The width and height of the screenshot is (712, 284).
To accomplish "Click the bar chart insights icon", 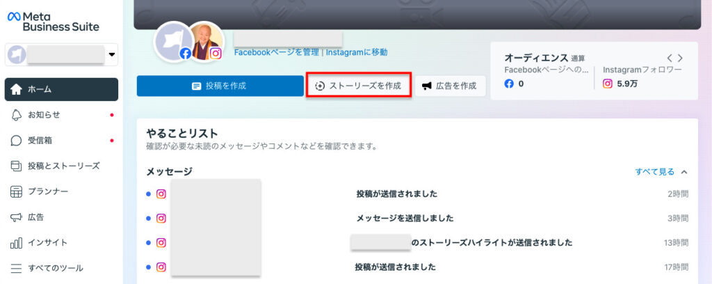I will (16, 243).
